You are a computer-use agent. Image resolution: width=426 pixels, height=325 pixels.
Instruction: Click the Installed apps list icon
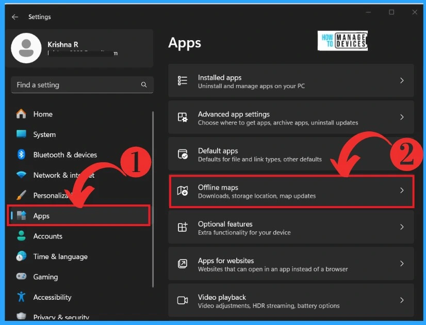pyautogui.click(x=182, y=80)
